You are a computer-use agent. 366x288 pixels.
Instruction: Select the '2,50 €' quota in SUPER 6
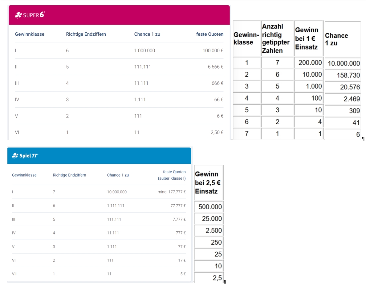point(217,132)
